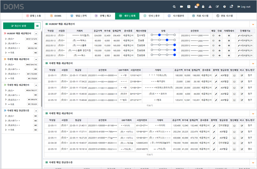
Task: Click 거래명세서 print icon in 스몰류 경인지점 row
Action: (229, 50)
